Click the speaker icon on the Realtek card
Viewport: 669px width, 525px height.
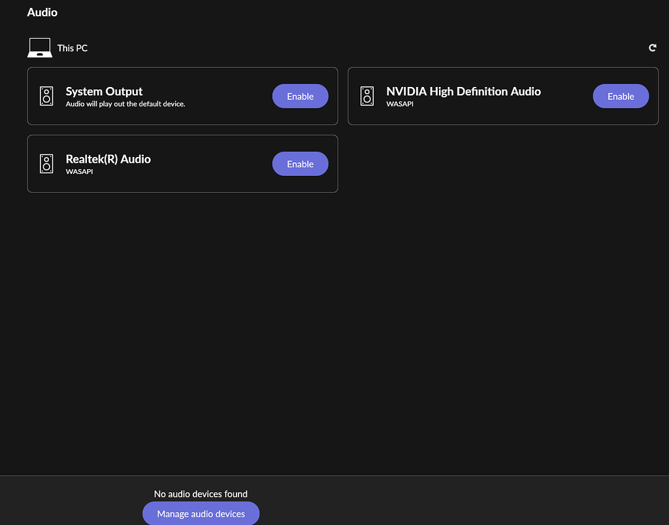coord(46,163)
